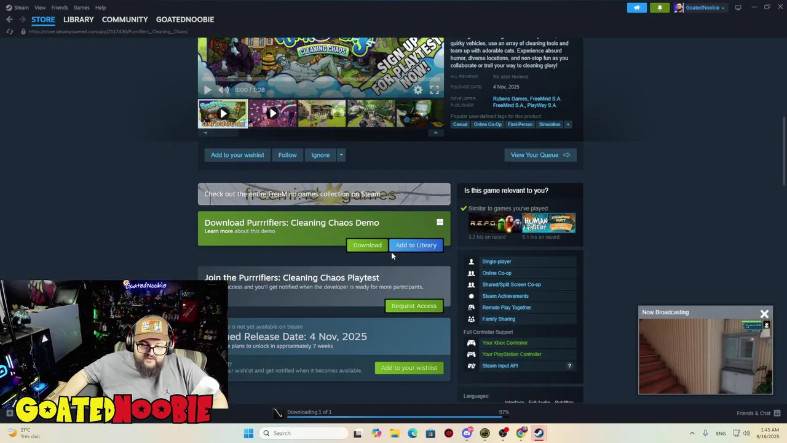
Task: Open Steam Achievements feature link
Action: (x=505, y=296)
